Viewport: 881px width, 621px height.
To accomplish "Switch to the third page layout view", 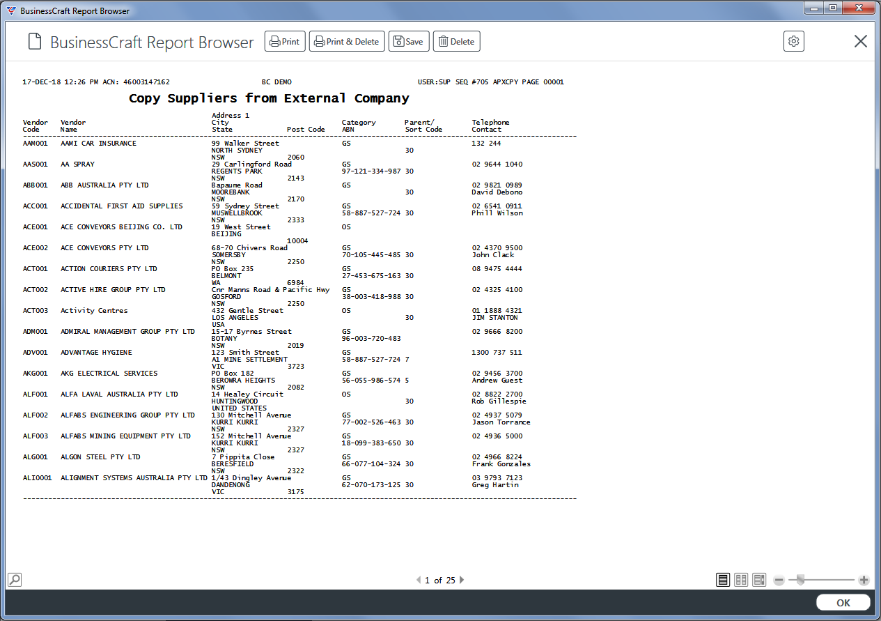I will coord(759,580).
